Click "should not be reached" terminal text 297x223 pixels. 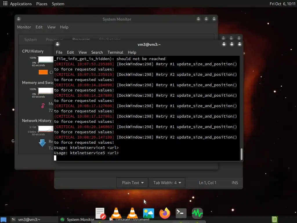(141, 59)
